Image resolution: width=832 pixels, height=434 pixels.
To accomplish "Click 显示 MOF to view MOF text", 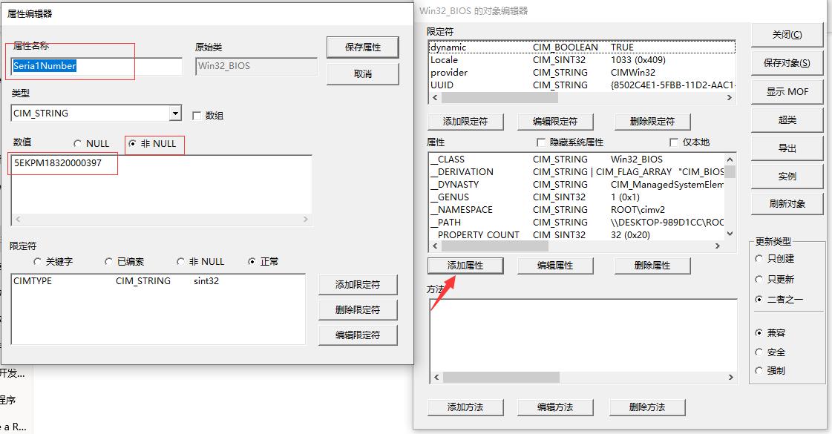I will 787,92.
